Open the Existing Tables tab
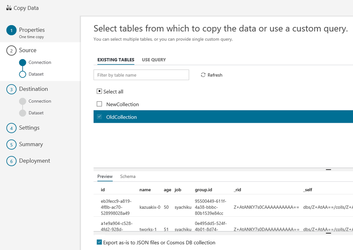Screen dimensions: 353x250 coord(116,60)
